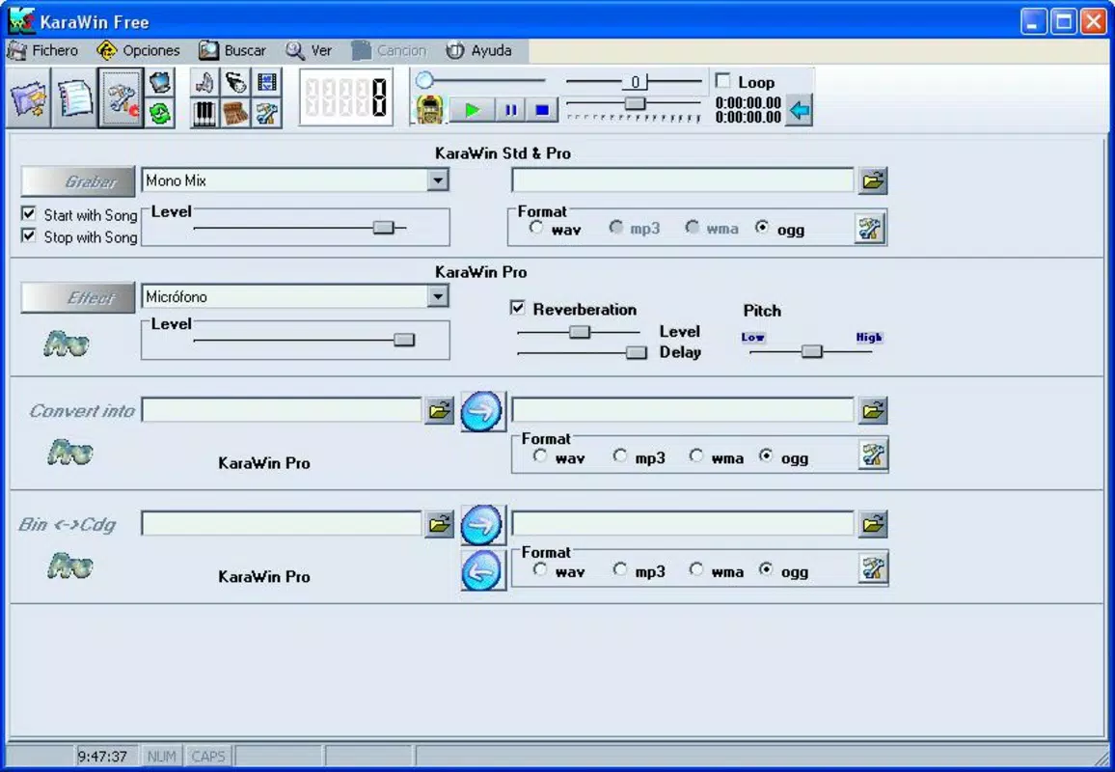
Task: Click the Effect button
Action: coord(77,297)
